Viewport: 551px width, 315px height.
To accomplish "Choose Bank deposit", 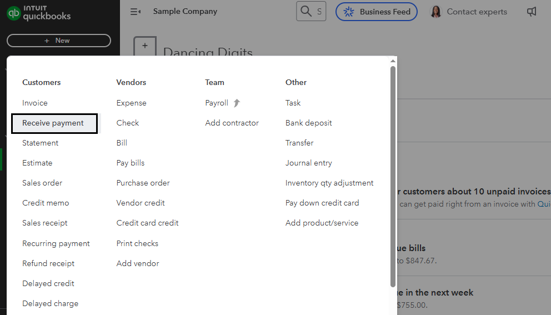I will (x=308, y=123).
